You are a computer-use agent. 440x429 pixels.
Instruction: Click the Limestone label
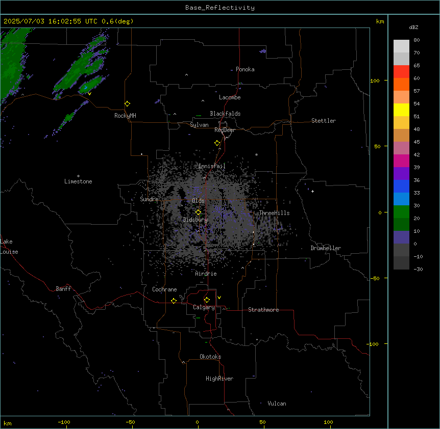[78, 181]
